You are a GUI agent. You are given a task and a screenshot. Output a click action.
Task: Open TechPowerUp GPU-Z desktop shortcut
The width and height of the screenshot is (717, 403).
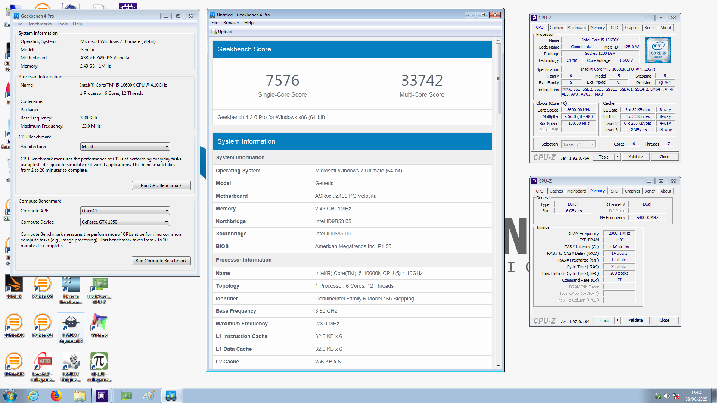(99, 290)
